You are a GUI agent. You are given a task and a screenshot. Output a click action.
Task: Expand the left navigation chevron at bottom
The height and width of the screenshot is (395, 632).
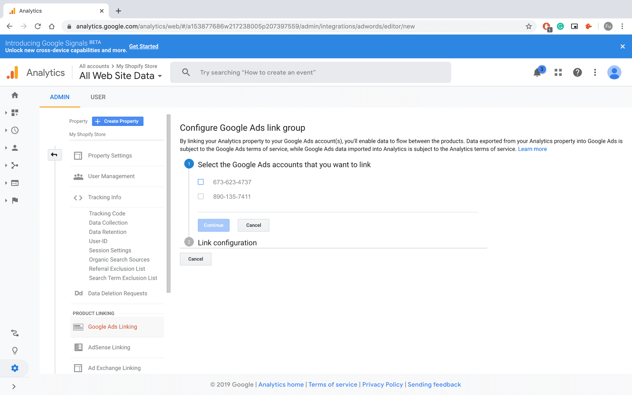point(14,386)
